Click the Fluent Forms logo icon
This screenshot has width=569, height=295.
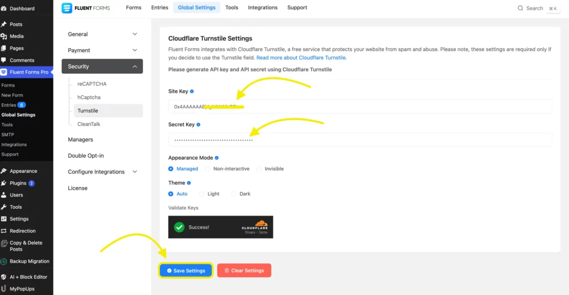point(67,8)
